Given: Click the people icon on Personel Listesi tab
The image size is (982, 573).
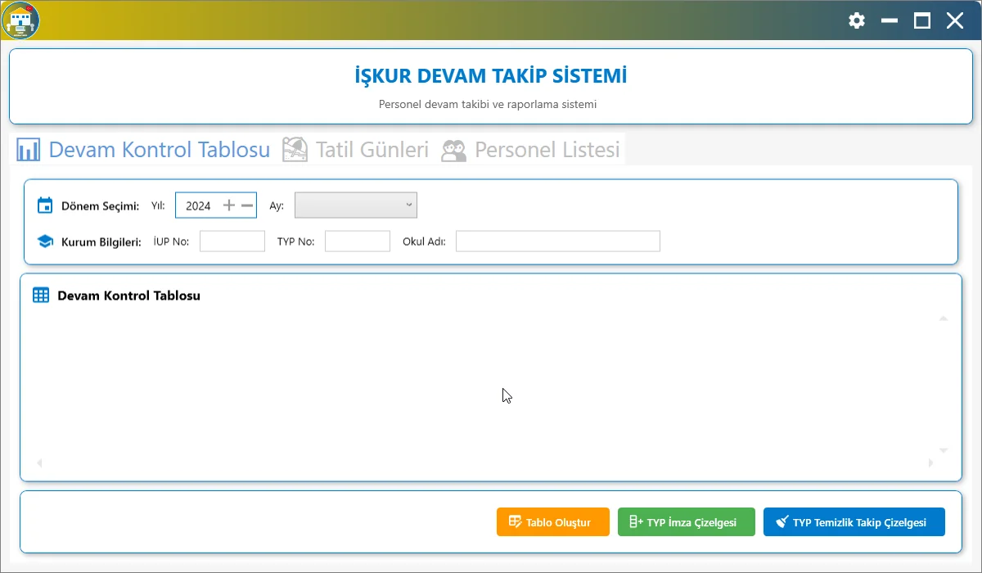Looking at the screenshot, I should point(453,151).
